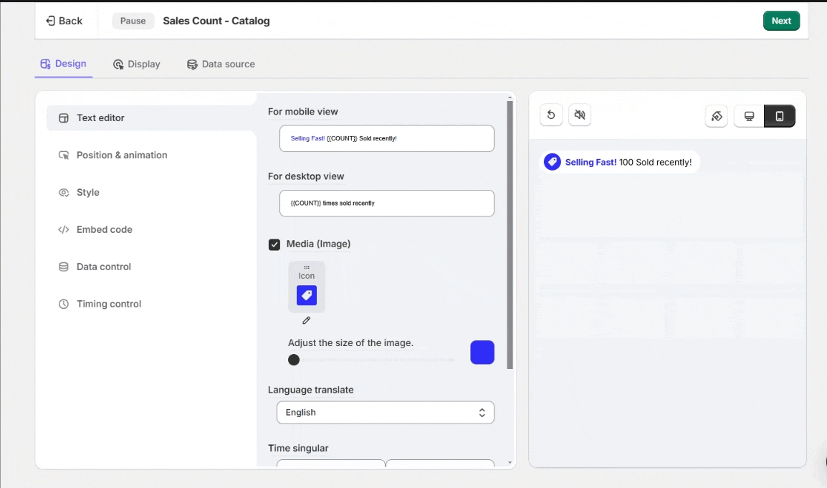This screenshot has height=488, width=827.
Task: Switch preview to mobile view icon
Action: (780, 116)
